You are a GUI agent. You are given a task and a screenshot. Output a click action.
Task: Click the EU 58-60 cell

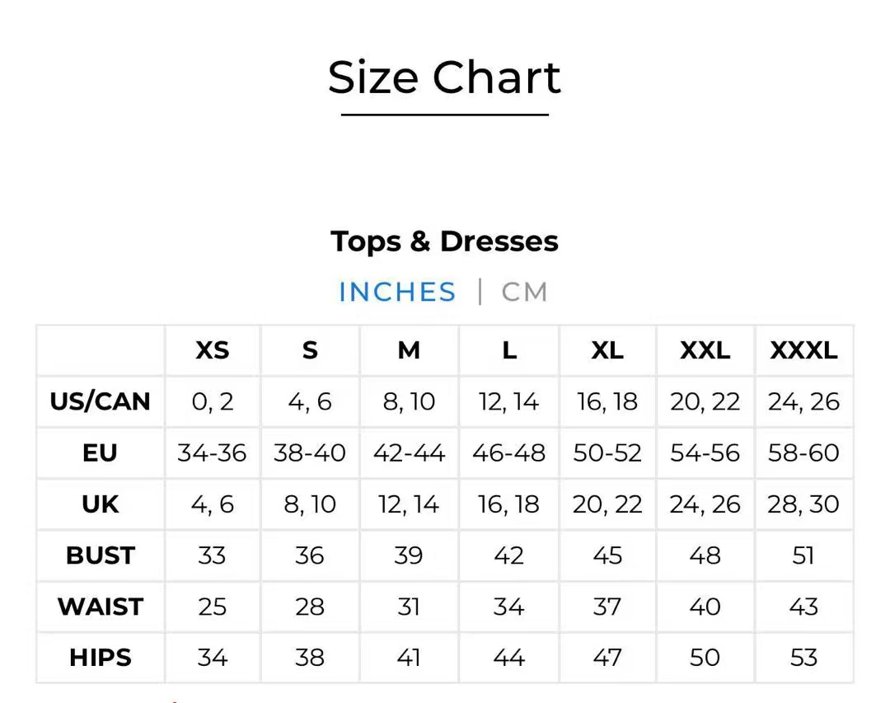coord(803,452)
